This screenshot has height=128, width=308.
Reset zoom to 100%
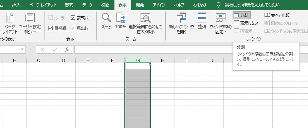121,21
